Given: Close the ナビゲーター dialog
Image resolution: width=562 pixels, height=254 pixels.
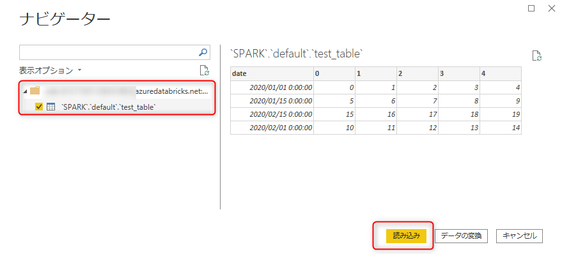Looking at the screenshot, I should click(x=552, y=8).
